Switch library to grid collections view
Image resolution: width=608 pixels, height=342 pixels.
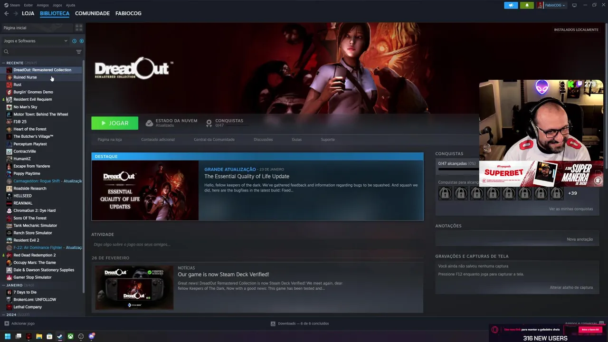(x=79, y=28)
